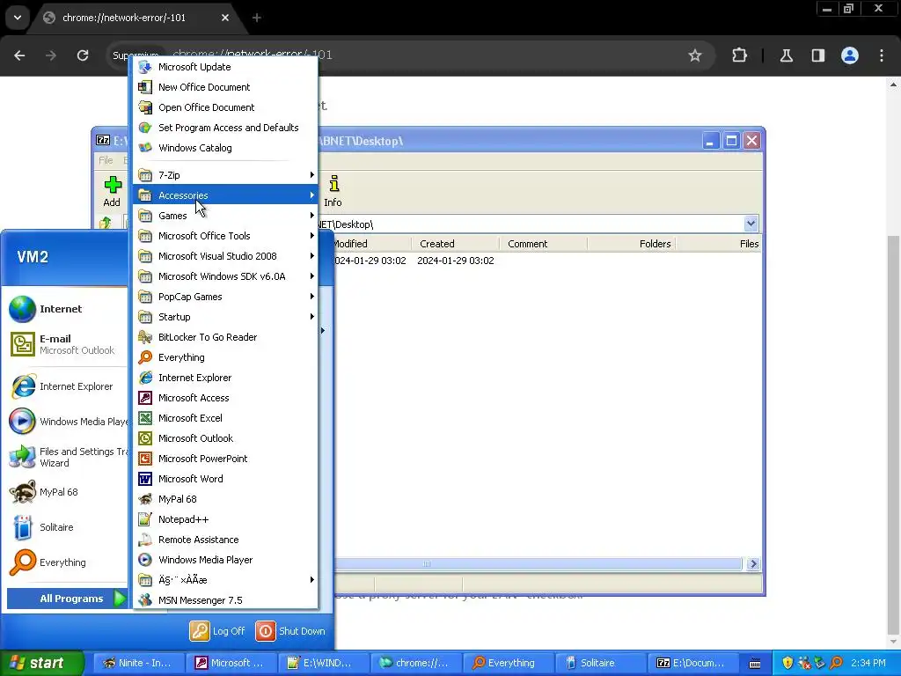Click the All Programs button
The height and width of the screenshot is (676, 901).
[x=68, y=599]
